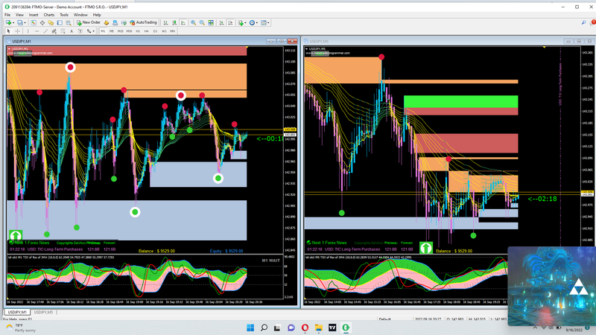
Task: Select the Fibonacci retracement tool
Action: [x=63, y=31]
